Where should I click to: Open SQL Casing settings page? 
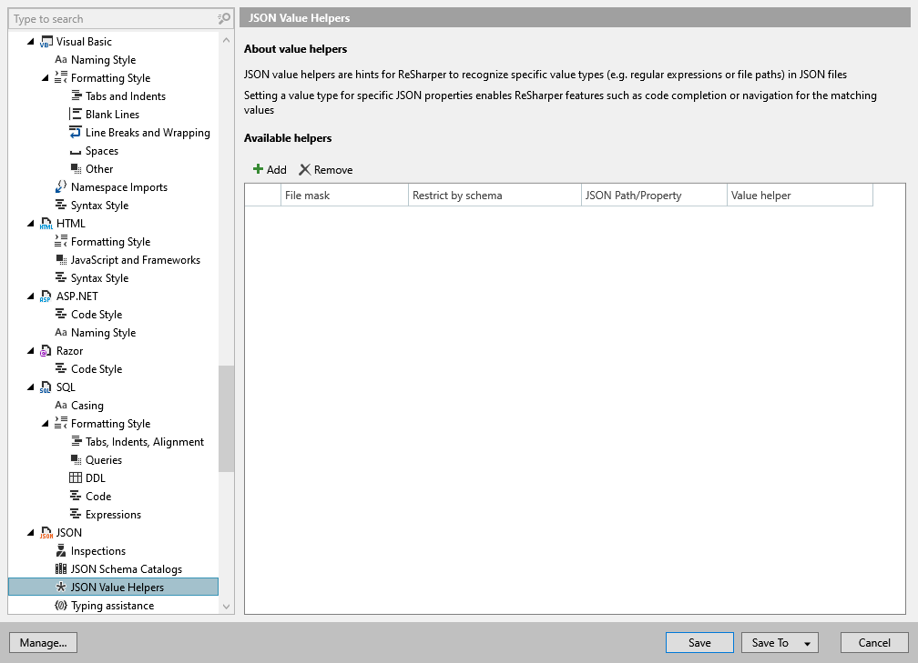tap(87, 406)
